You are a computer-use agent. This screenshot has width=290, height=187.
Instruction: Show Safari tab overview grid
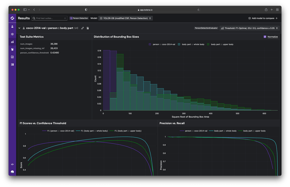tap(277, 10)
